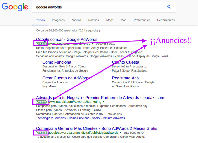Click the www.leadaki.com/Adwords/Marketing URL
198x143 pixels.
pos(75,102)
